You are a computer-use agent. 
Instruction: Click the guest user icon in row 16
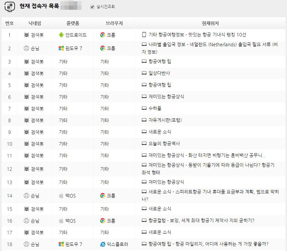(26, 221)
